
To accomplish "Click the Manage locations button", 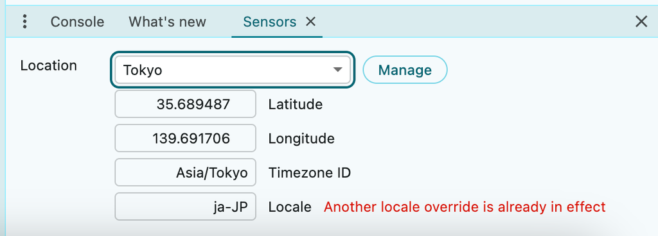I will pos(405,70).
